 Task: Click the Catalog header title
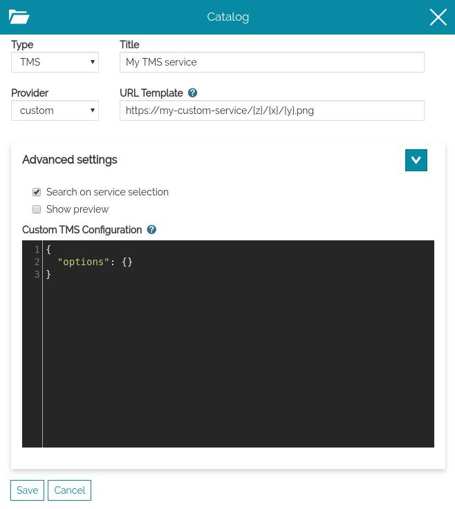(228, 17)
